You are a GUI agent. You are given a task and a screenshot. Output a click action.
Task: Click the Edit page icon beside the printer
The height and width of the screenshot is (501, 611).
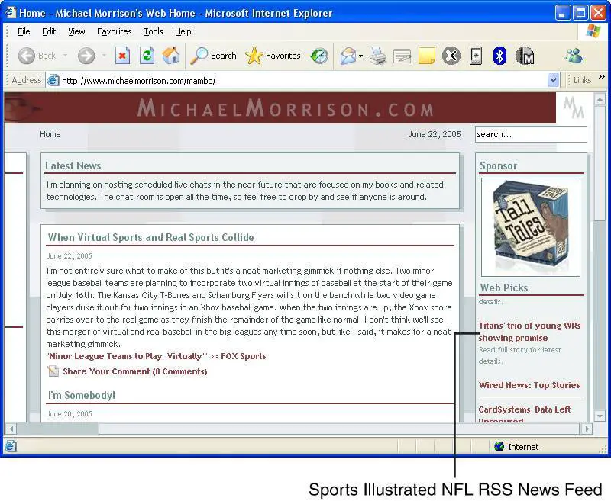(x=402, y=56)
